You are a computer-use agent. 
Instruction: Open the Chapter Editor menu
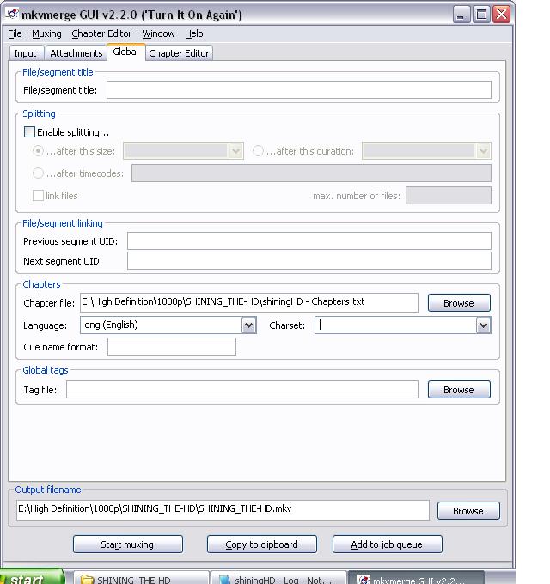[x=101, y=33]
